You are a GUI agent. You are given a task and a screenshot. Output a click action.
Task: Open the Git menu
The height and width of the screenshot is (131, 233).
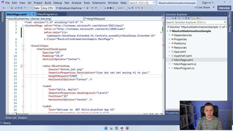pyautogui.click(x=29, y=3)
